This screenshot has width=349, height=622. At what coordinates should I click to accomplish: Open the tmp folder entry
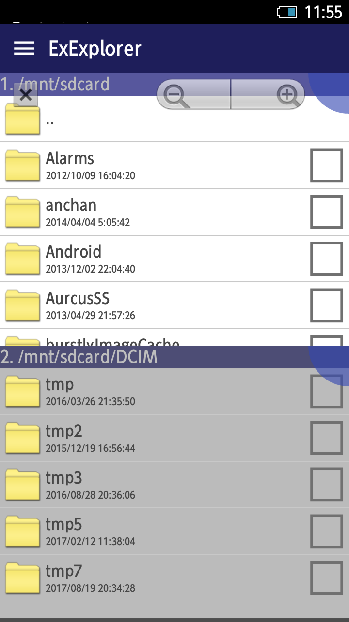[174, 392]
